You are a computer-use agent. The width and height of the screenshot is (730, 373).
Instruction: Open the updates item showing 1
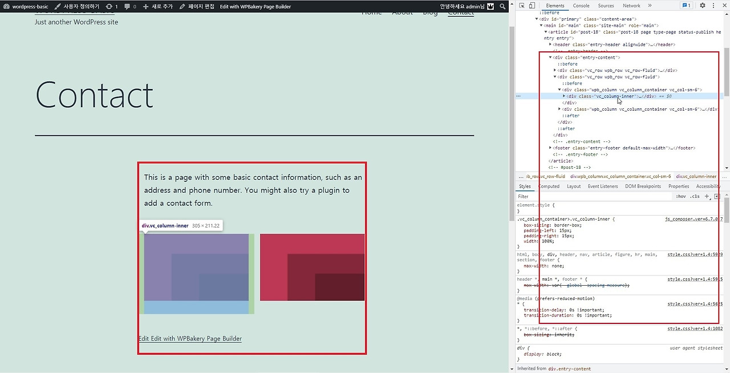112,6
